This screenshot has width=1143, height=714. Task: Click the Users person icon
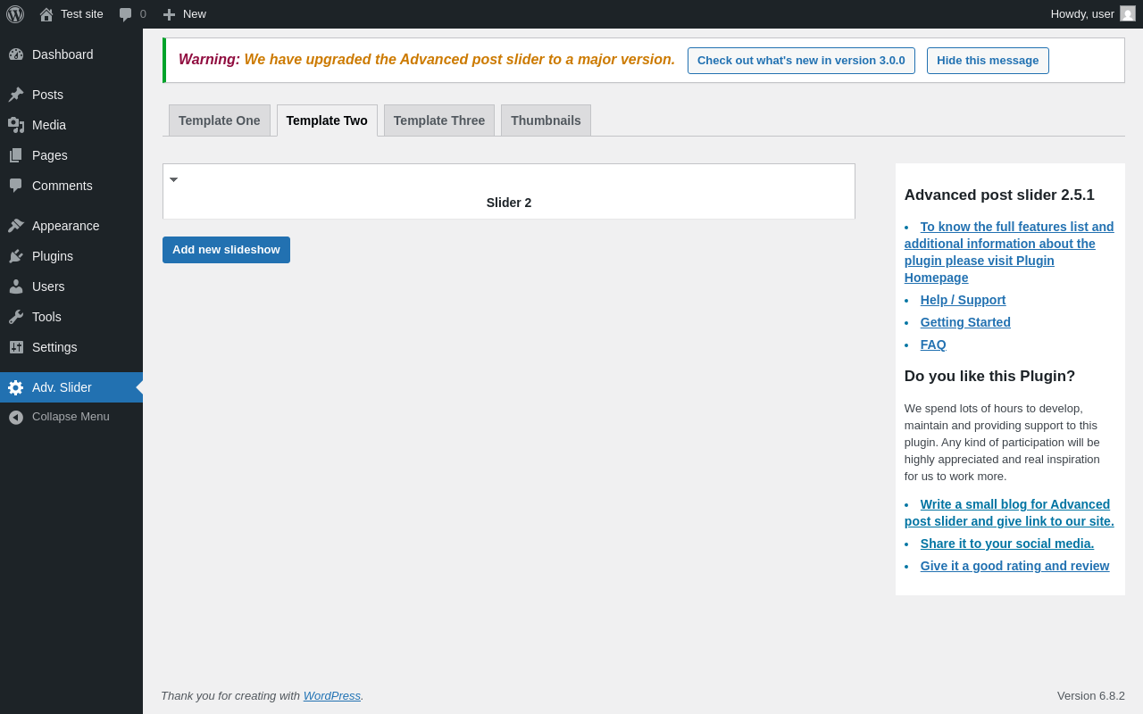click(x=16, y=286)
